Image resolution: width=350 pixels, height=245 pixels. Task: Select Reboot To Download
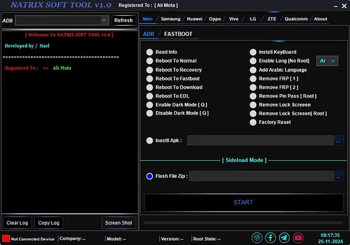click(x=149, y=87)
